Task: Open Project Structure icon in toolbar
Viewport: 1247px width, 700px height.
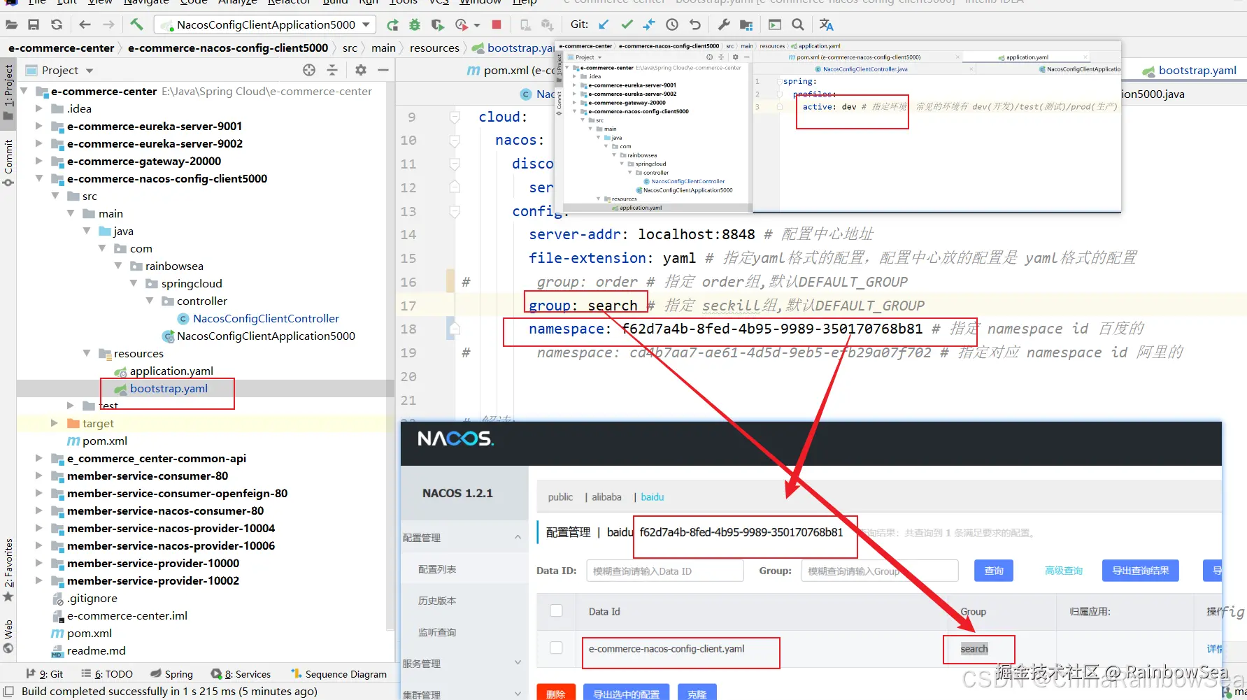Action: coord(746,25)
